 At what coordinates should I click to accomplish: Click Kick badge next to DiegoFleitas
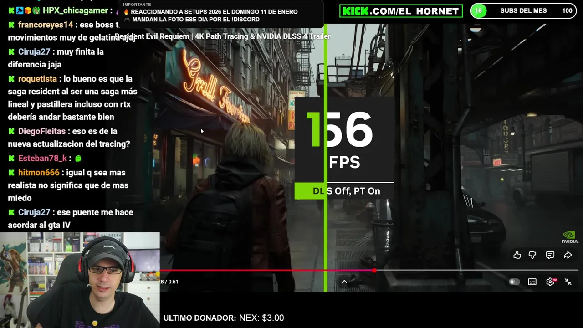[x=11, y=131]
